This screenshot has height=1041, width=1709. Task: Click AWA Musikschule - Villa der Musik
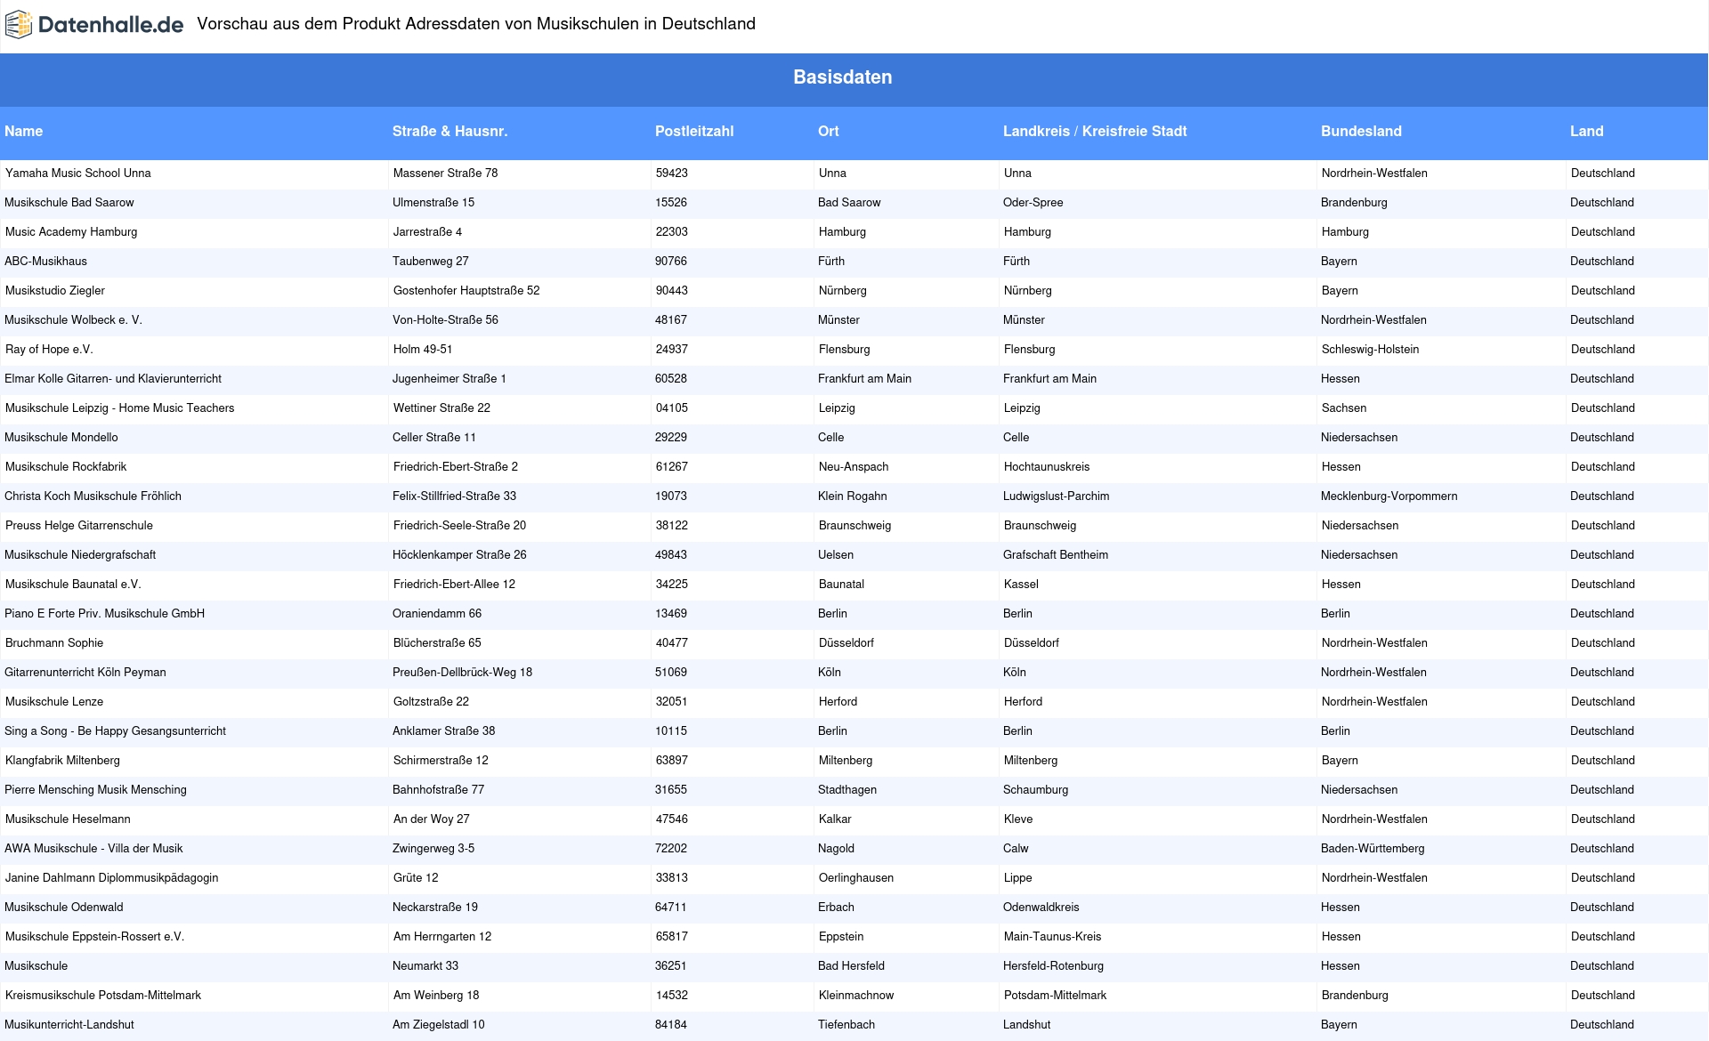coord(93,849)
